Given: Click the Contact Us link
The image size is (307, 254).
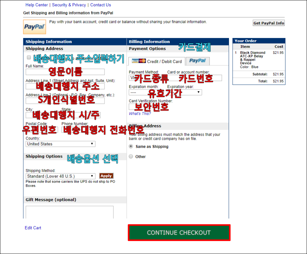Looking at the screenshot, I should click(x=101, y=5).
